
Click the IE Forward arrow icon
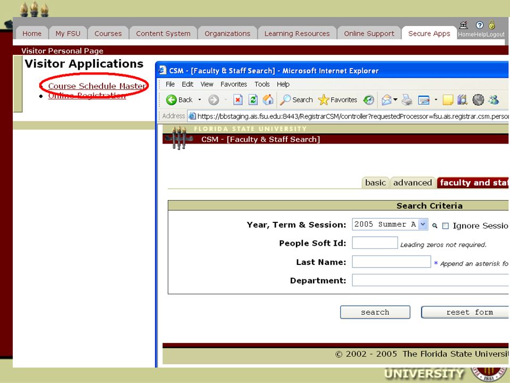tap(214, 99)
